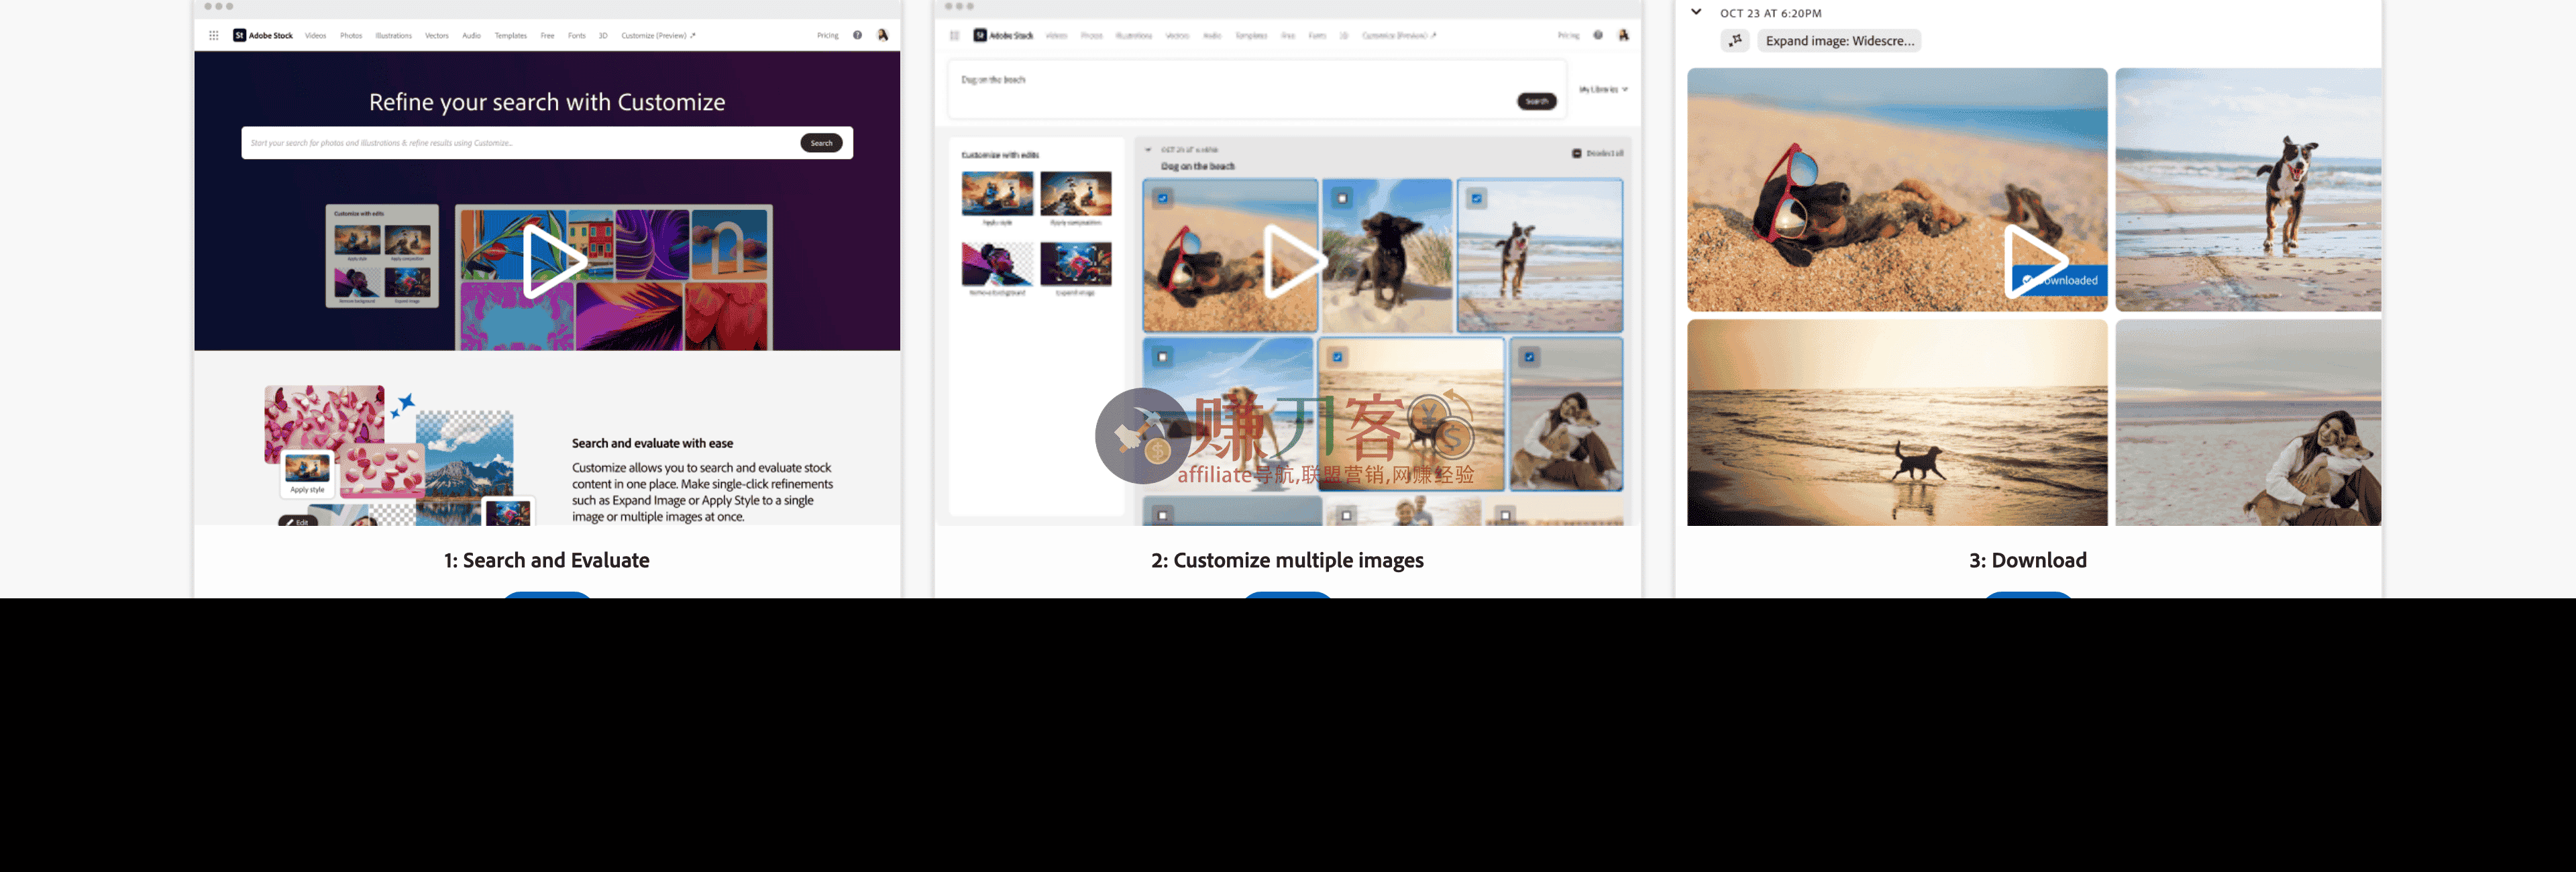Collapse the Dog on the beach results group

[1148, 150]
